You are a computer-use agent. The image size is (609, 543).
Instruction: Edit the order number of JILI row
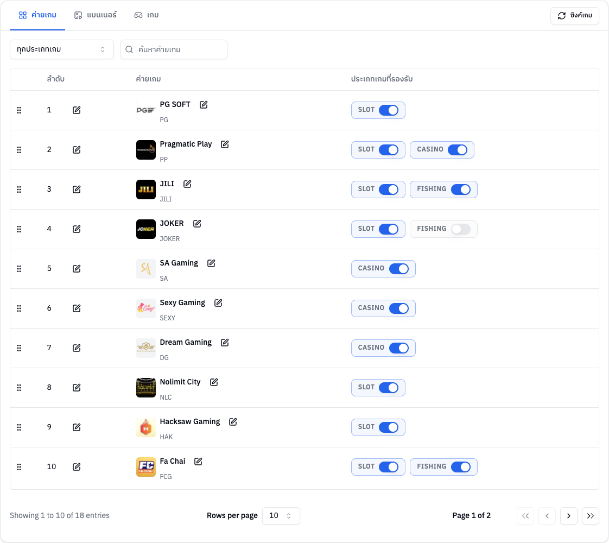click(x=77, y=190)
